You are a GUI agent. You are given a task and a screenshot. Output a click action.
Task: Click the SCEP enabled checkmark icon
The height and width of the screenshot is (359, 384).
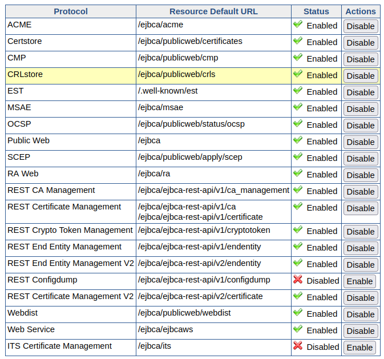point(297,158)
